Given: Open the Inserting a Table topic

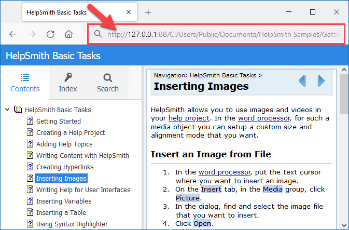Looking at the screenshot, I should pyautogui.click(x=61, y=213).
